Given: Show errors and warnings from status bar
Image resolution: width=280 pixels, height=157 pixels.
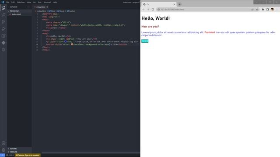Looking at the screenshot, I should click(x=10, y=155).
